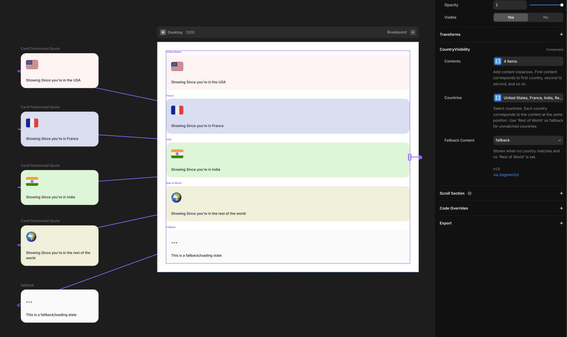Add a Transforms property with plus icon

(561, 34)
